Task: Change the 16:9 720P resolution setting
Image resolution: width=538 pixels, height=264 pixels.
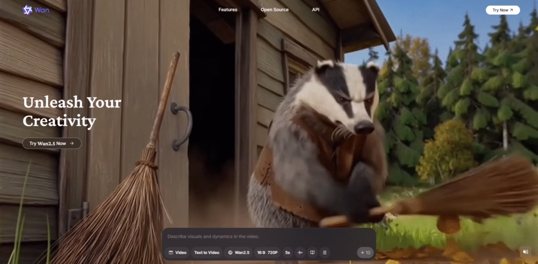Action: tap(267, 252)
